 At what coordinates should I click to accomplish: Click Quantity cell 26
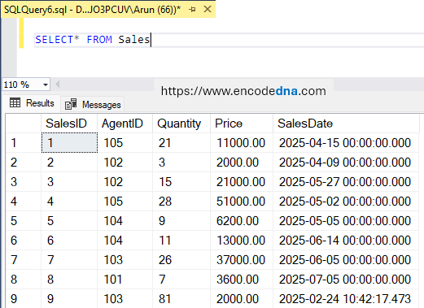click(x=181, y=260)
